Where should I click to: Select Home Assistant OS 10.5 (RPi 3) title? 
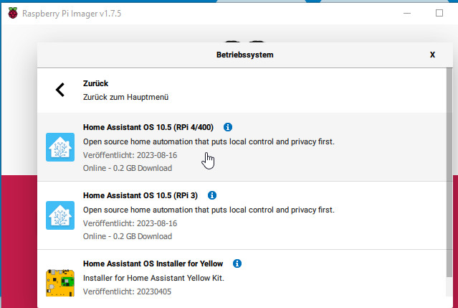(140, 195)
